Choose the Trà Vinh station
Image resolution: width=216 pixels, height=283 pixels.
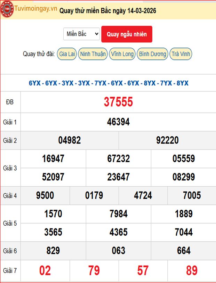coord(181,54)
